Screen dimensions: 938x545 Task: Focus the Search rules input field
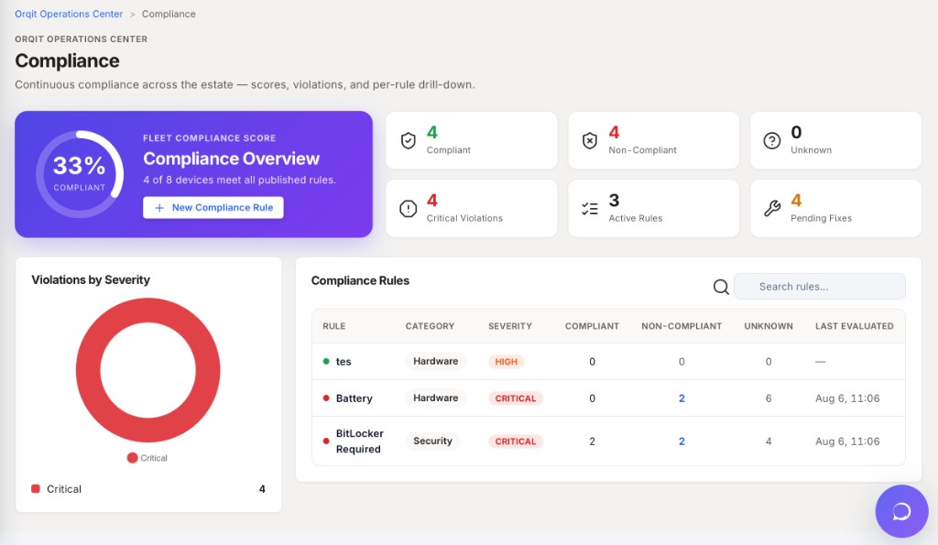click(820, 287)
